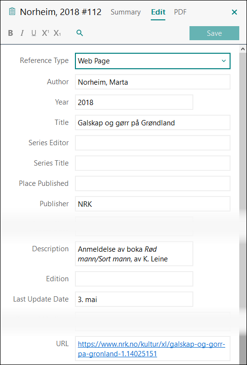Click in the Title field
The height and width of the screenshot is (365, 247).
pos(153,122)
